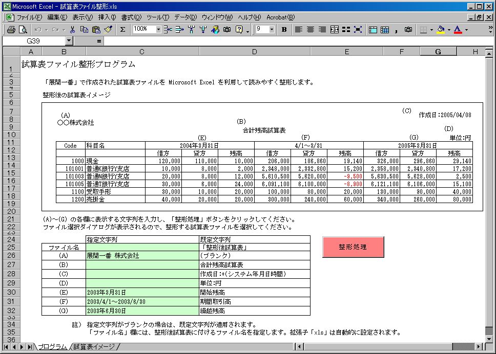
Task: Apply borders with the Borders icon
Action: pyautogui.click(x=423, y=30)
